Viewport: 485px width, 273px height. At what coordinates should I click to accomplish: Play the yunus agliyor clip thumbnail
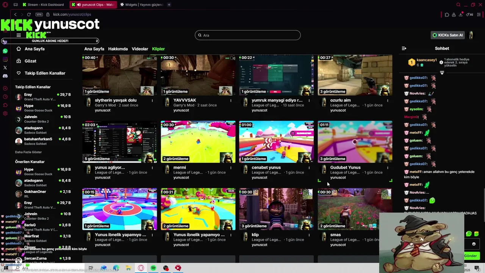pyautogui.click(x=119, y=142)
